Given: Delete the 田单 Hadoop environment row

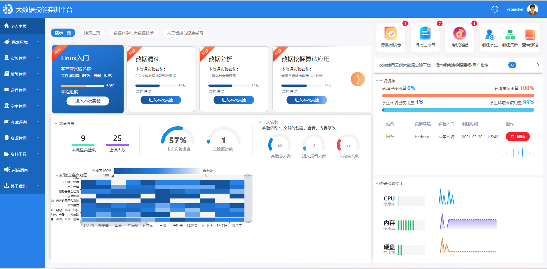Looking at the screenshot, I should (x=518, y=137).
